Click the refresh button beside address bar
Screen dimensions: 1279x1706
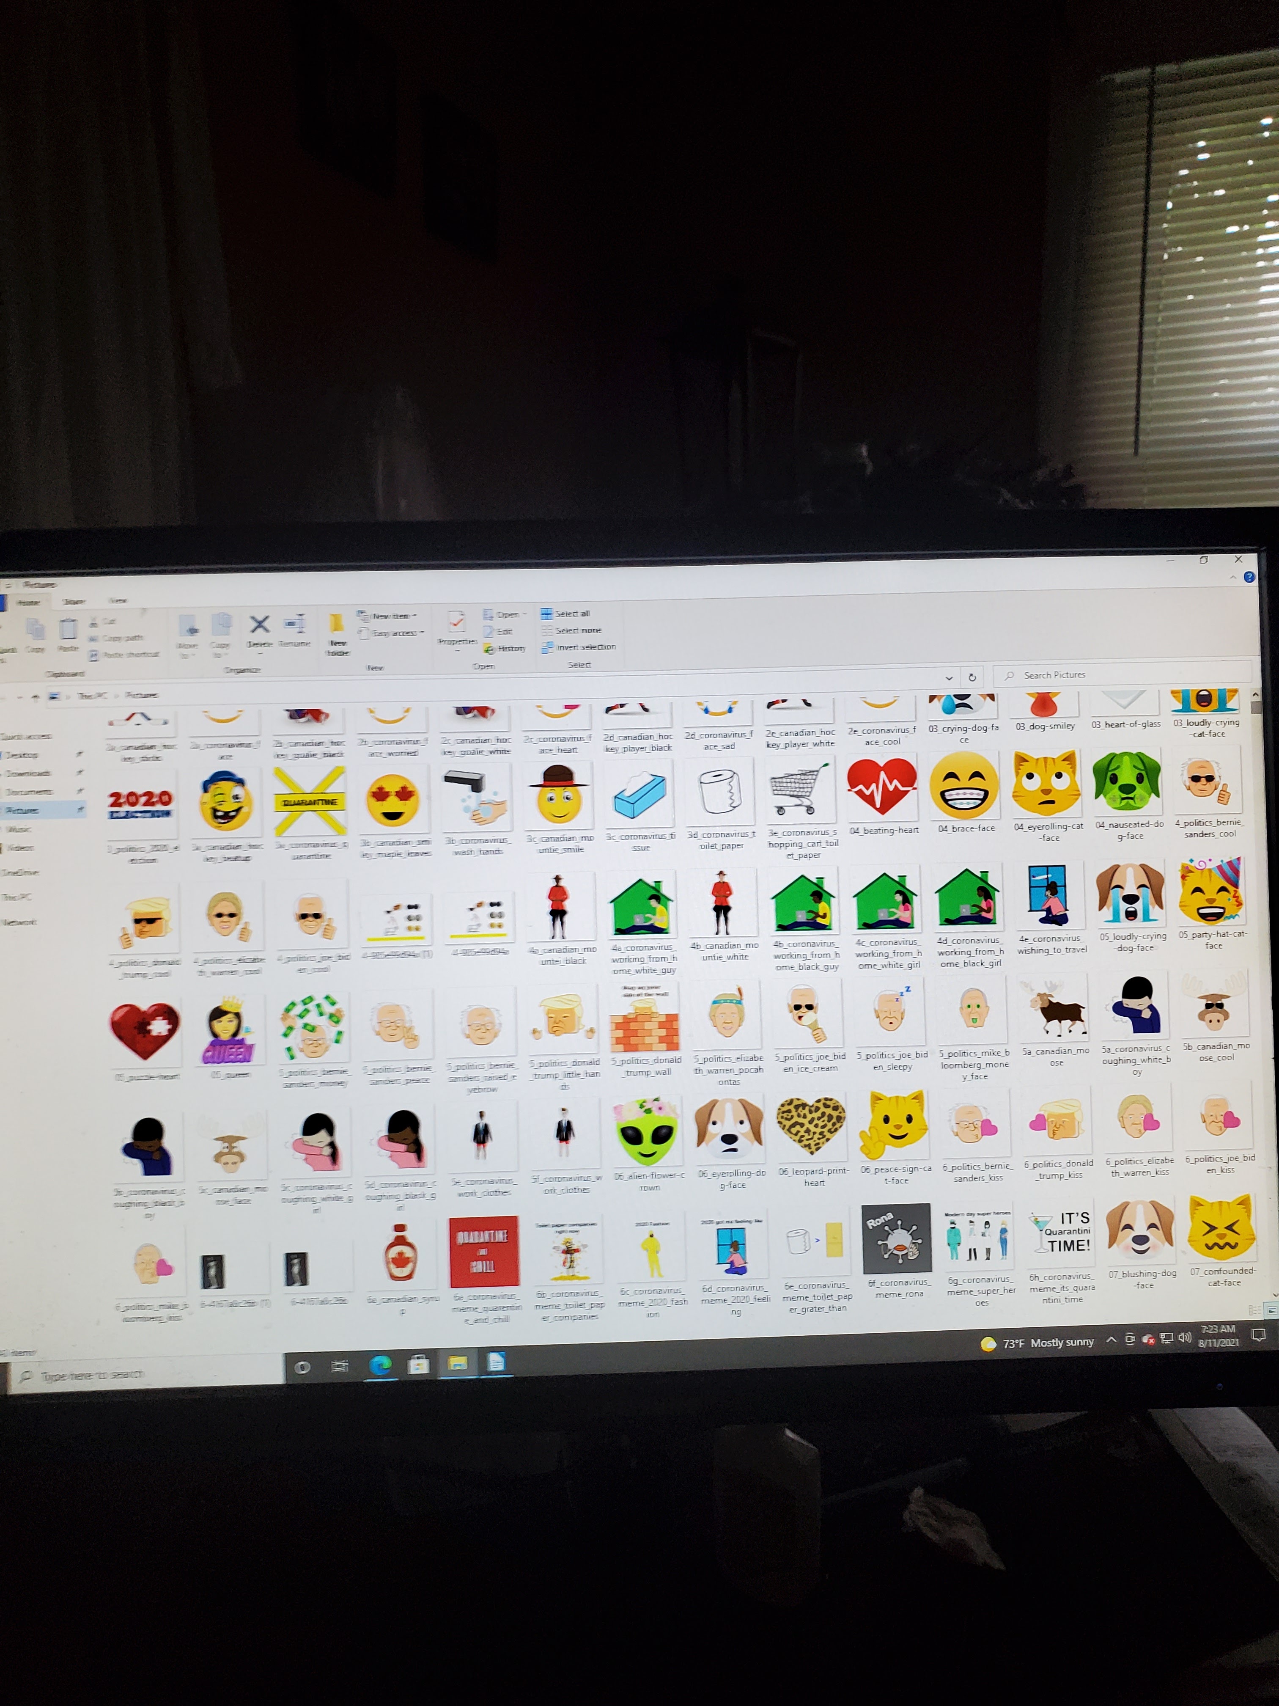coord(972,677)
